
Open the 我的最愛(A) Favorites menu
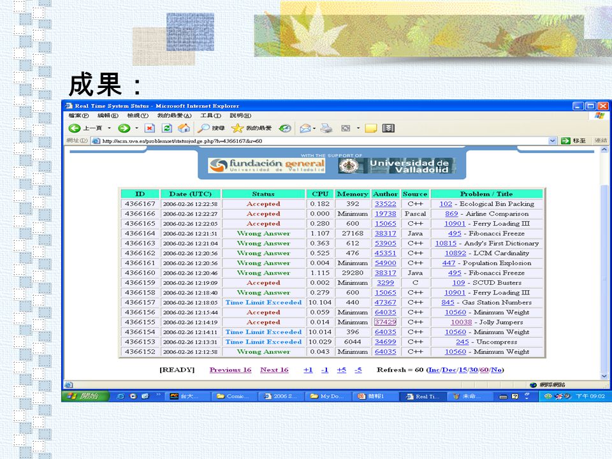click(x=175, y=115)
